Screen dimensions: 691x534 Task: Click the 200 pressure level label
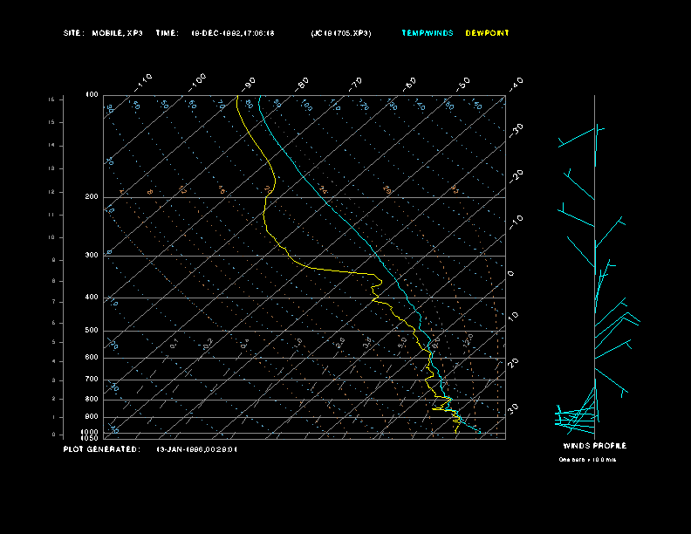pyautogui.click(x=92, y=196)
